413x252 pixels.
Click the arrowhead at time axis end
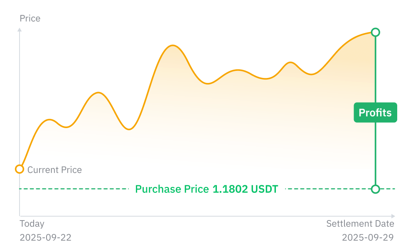[393, 216]
